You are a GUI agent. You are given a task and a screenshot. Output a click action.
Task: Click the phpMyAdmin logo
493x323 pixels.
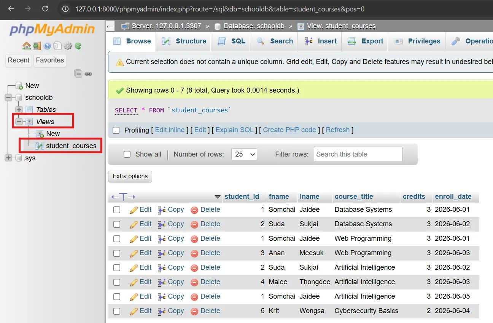click(x=52, y=30)
